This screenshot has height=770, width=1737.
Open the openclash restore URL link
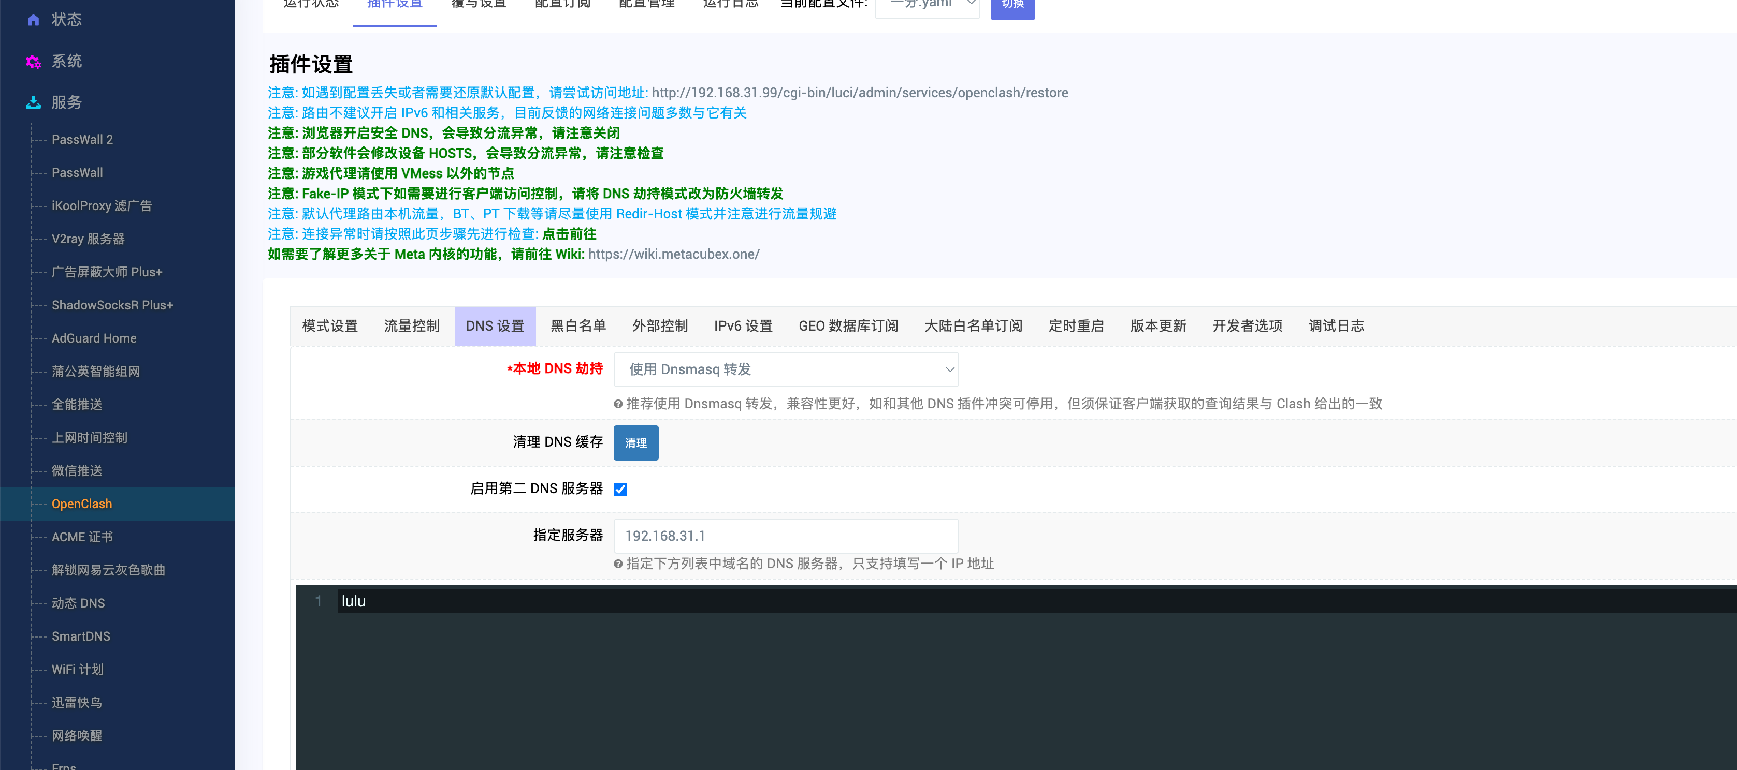pyautogui.click(x=860, y=92)
